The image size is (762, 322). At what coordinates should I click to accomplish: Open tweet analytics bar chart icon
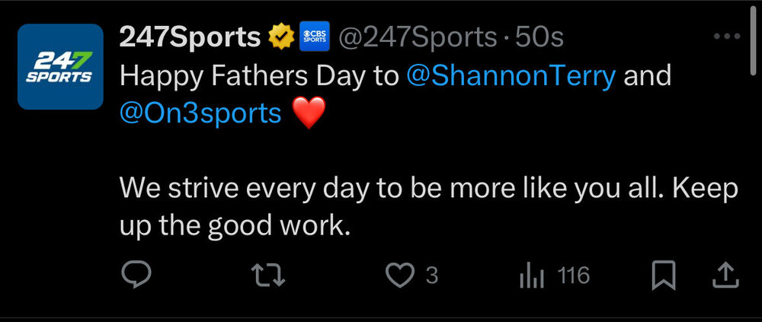pyautogui.click(x=529, y=276)
